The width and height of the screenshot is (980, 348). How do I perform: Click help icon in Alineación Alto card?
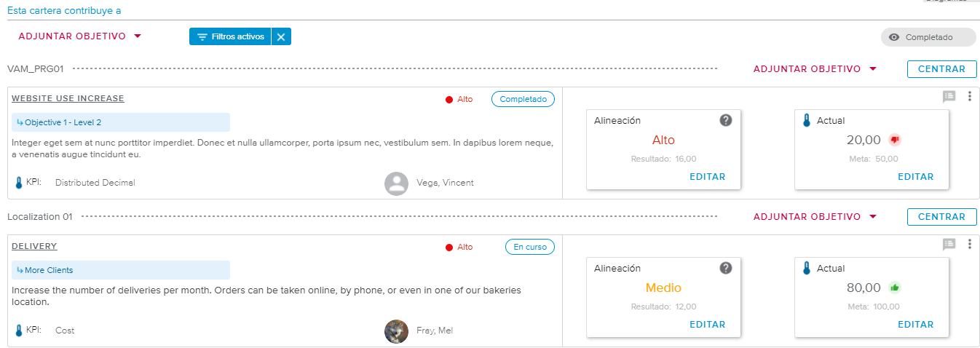(725, 120)
